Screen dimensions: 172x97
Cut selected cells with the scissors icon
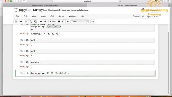pyautogui.click(x=26, y=22)
